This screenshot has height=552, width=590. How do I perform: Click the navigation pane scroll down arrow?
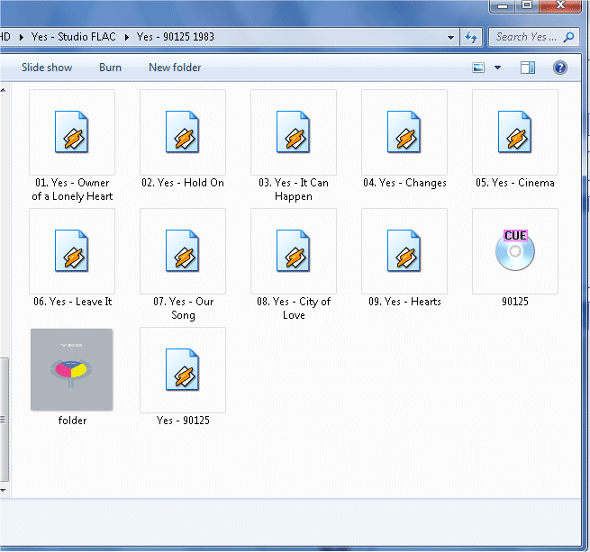(4, 491)
